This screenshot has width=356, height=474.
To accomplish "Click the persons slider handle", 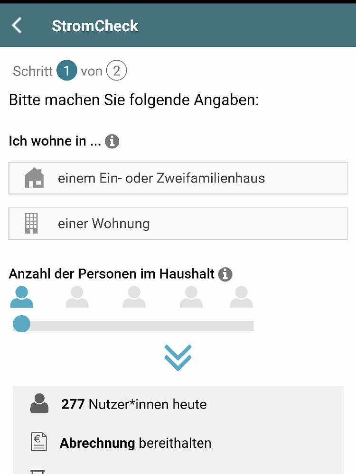I will pos(21,324).
